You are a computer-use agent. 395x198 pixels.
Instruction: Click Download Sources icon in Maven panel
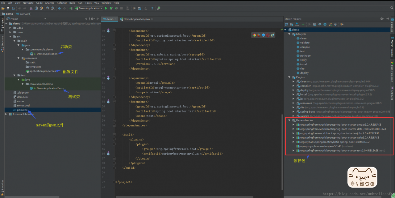click(297, 24)
